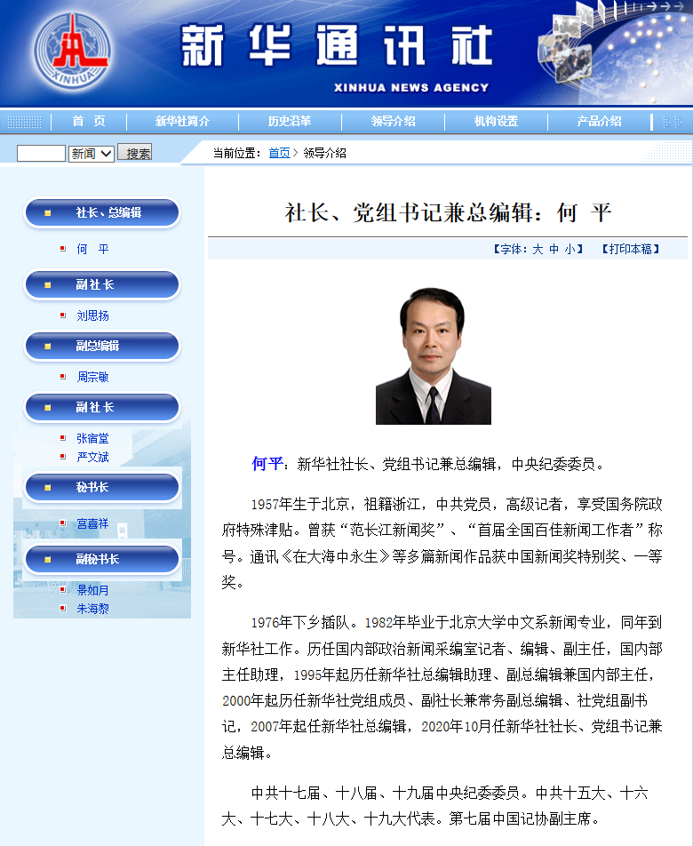Click 打印本稿 print link
693x846 pixels.
[x=631, y=249]
